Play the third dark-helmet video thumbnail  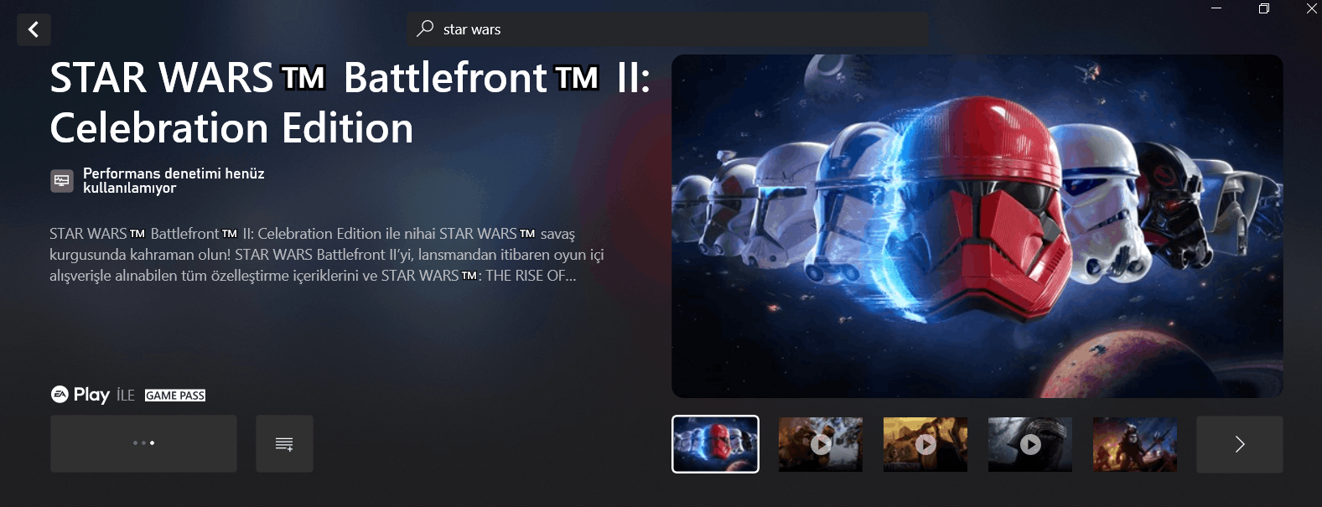coord(1030,444)
